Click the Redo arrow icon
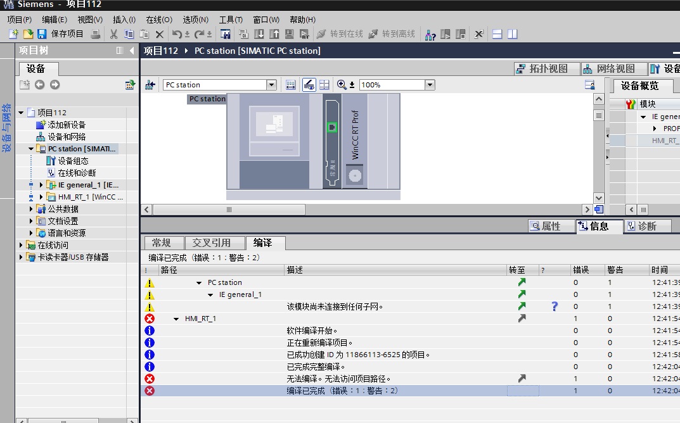The height and width of the screenshot is (423, 680). point(200,34)
